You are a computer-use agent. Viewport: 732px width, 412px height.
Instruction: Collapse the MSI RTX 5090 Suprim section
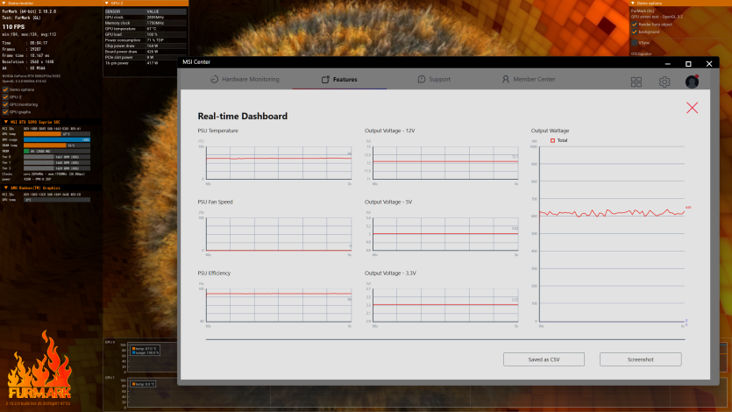[5, 122]
